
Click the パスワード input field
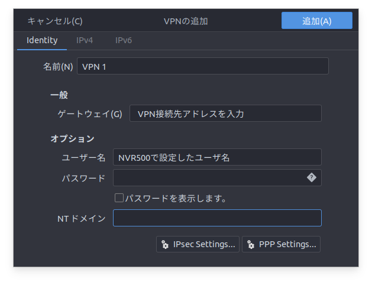click(x=217, y=177)
